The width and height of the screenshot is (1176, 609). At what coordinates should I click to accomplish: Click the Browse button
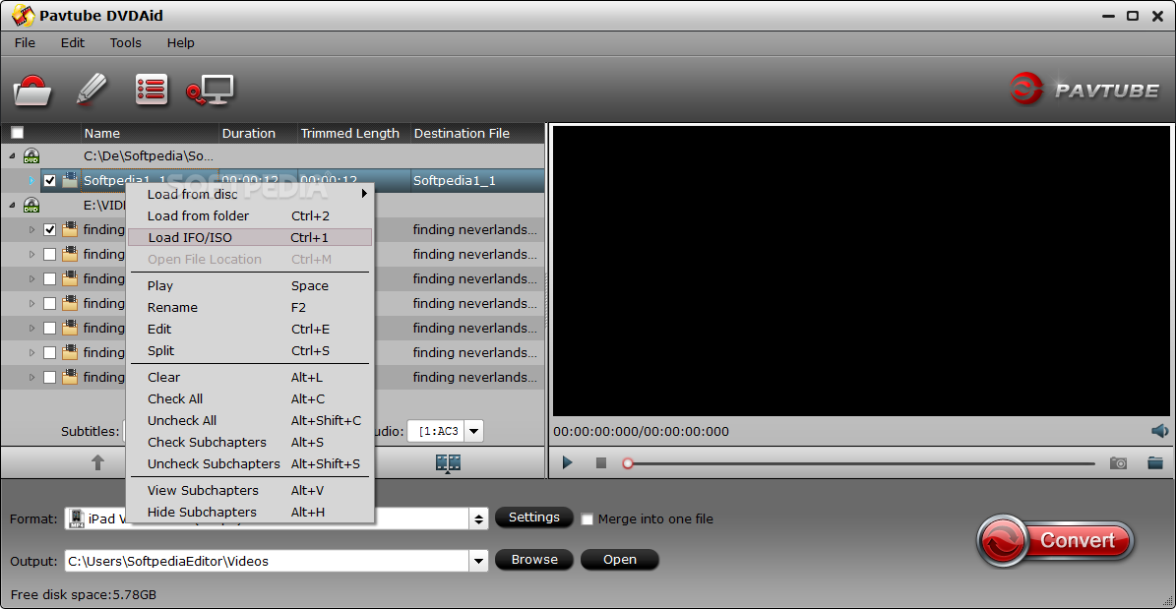point(534,560)
